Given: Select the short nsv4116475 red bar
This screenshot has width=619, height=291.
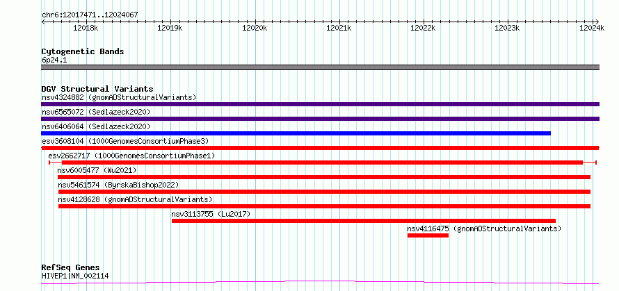Looking at the screenshot, I should click(x=428, y=235).
